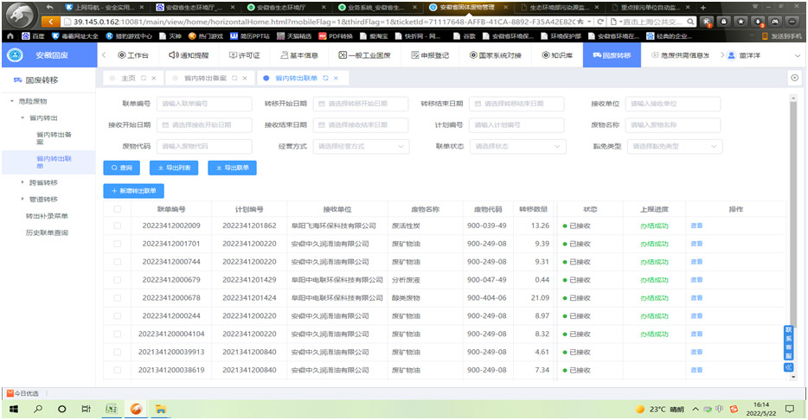The width and height of the screenshot is (808, 420).
Task: Switch to the 主页 page tab
Action: coord(128,78)
